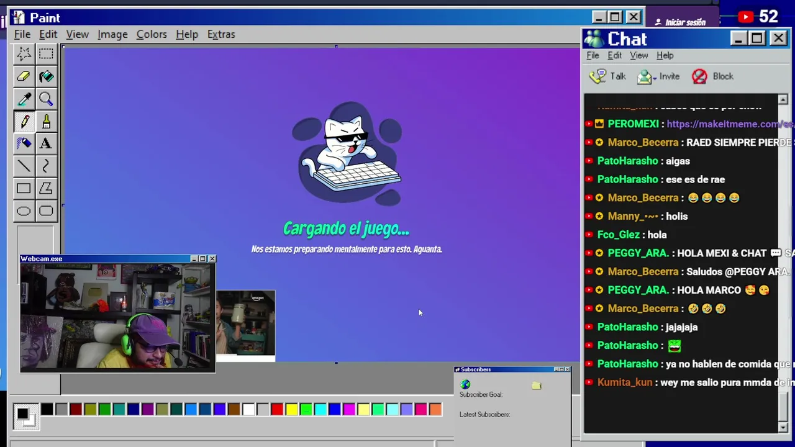Activate the Magnifier tool
Screen dimensions: 795x447
[46, 99]
